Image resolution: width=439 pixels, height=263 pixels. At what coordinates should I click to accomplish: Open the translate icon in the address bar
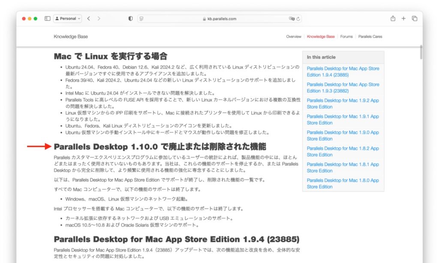coord(293,18)
